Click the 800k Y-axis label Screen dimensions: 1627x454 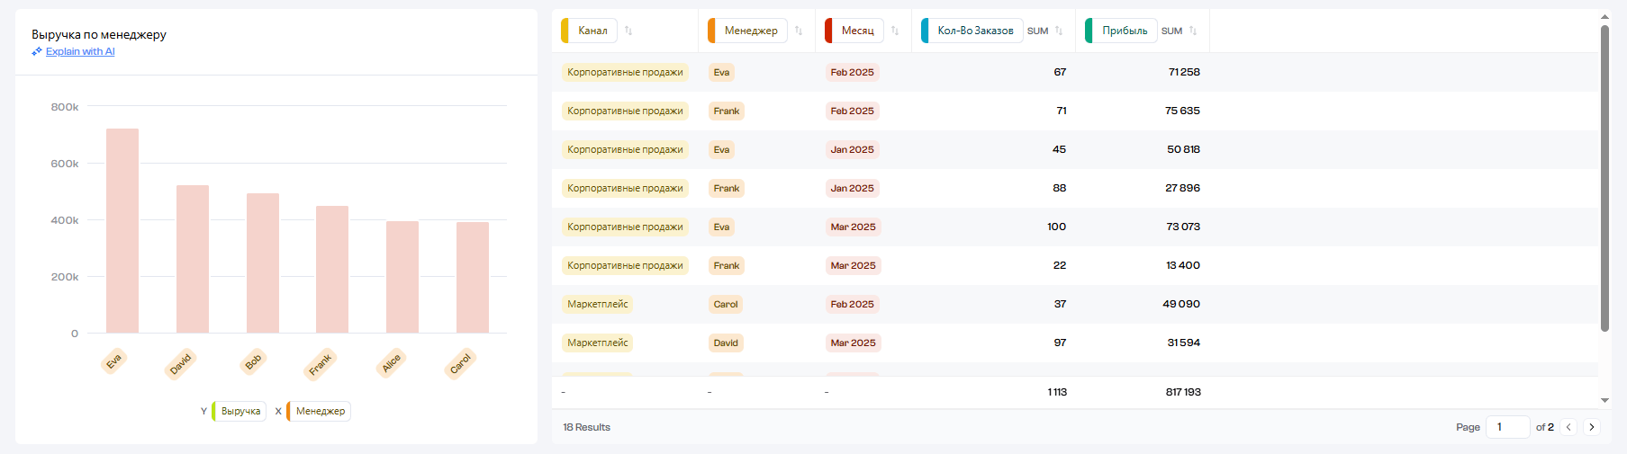[65, 107]
